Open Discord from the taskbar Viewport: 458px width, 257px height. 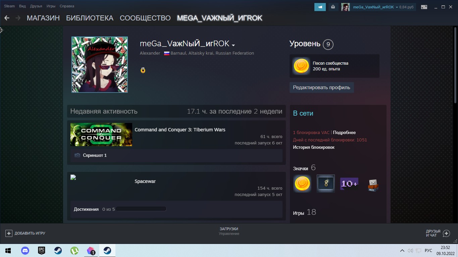click(25, 251)
